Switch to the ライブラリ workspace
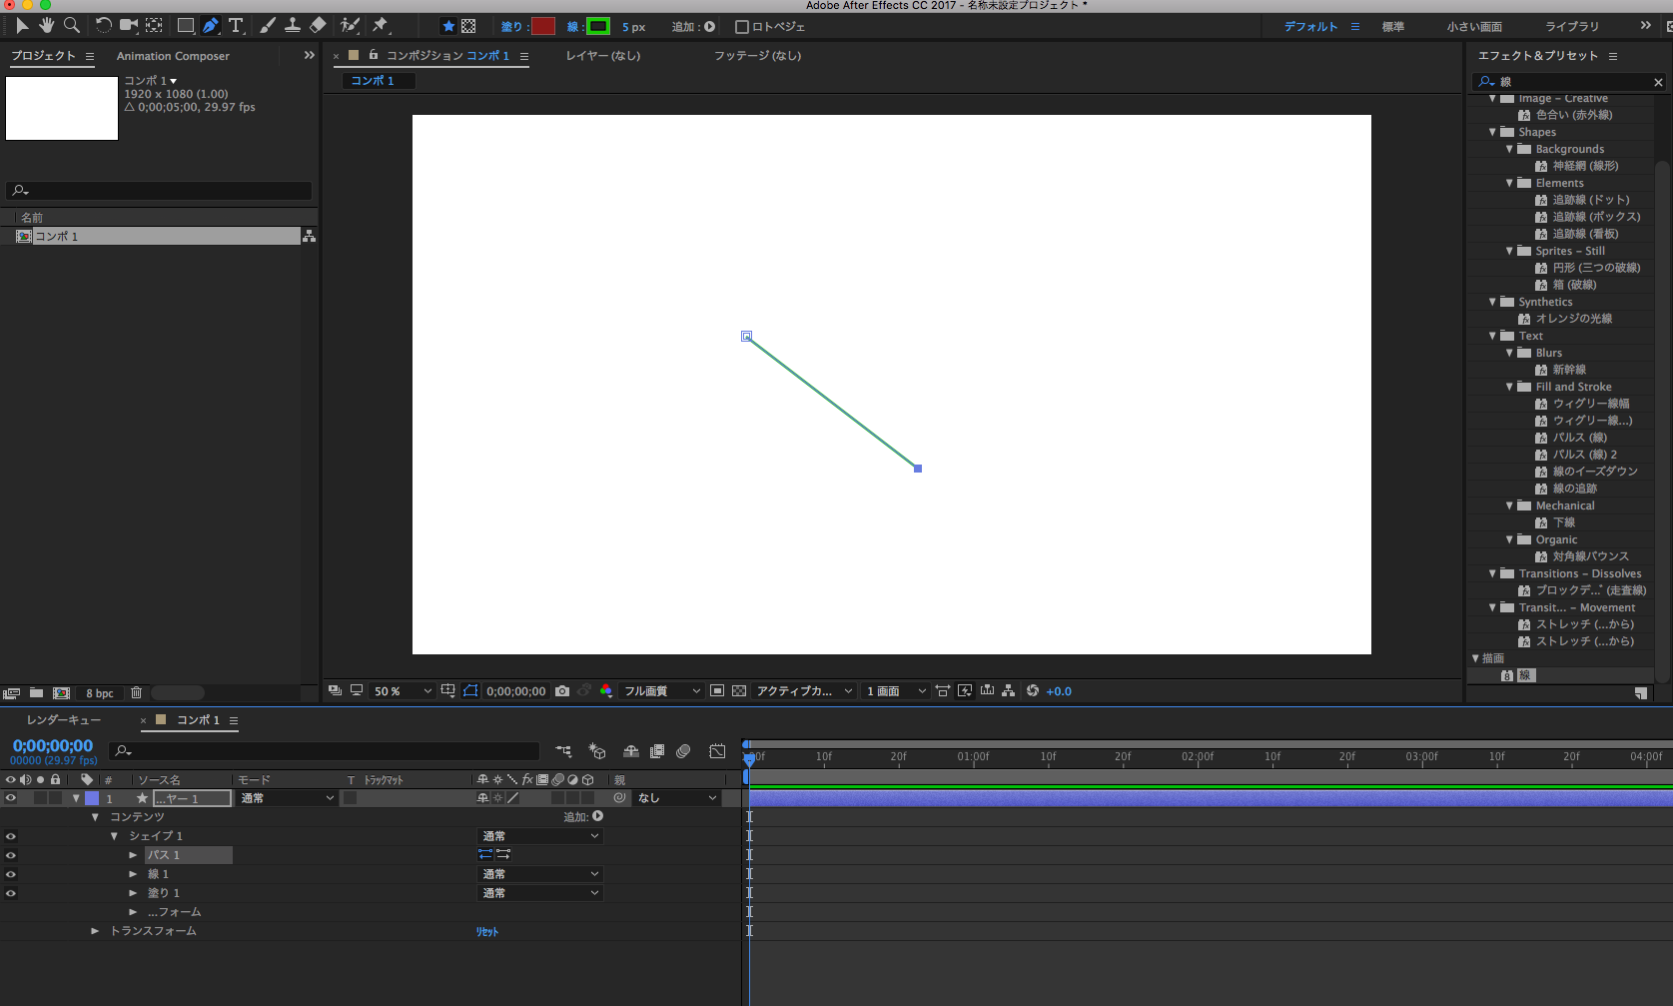The width and height of the screenshot is (1673, 1006). [1571, 27]
